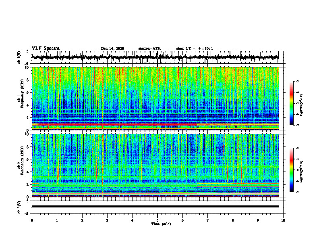Click the ch.1 voltage waveform trace panel
This screenshot has height=247, width=319.
[157, 57]
